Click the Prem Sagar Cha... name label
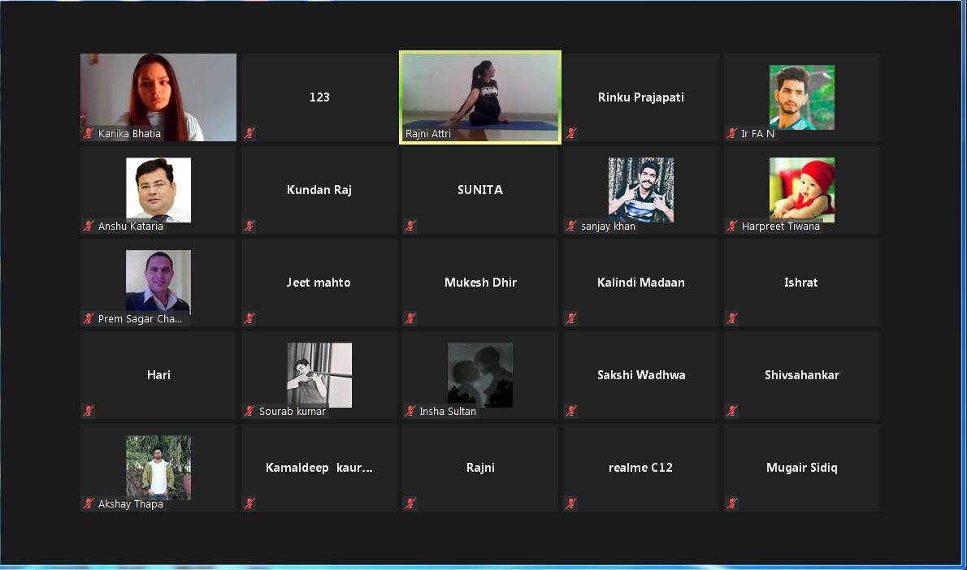Screen dimensions: 967x570 [140, 318]
